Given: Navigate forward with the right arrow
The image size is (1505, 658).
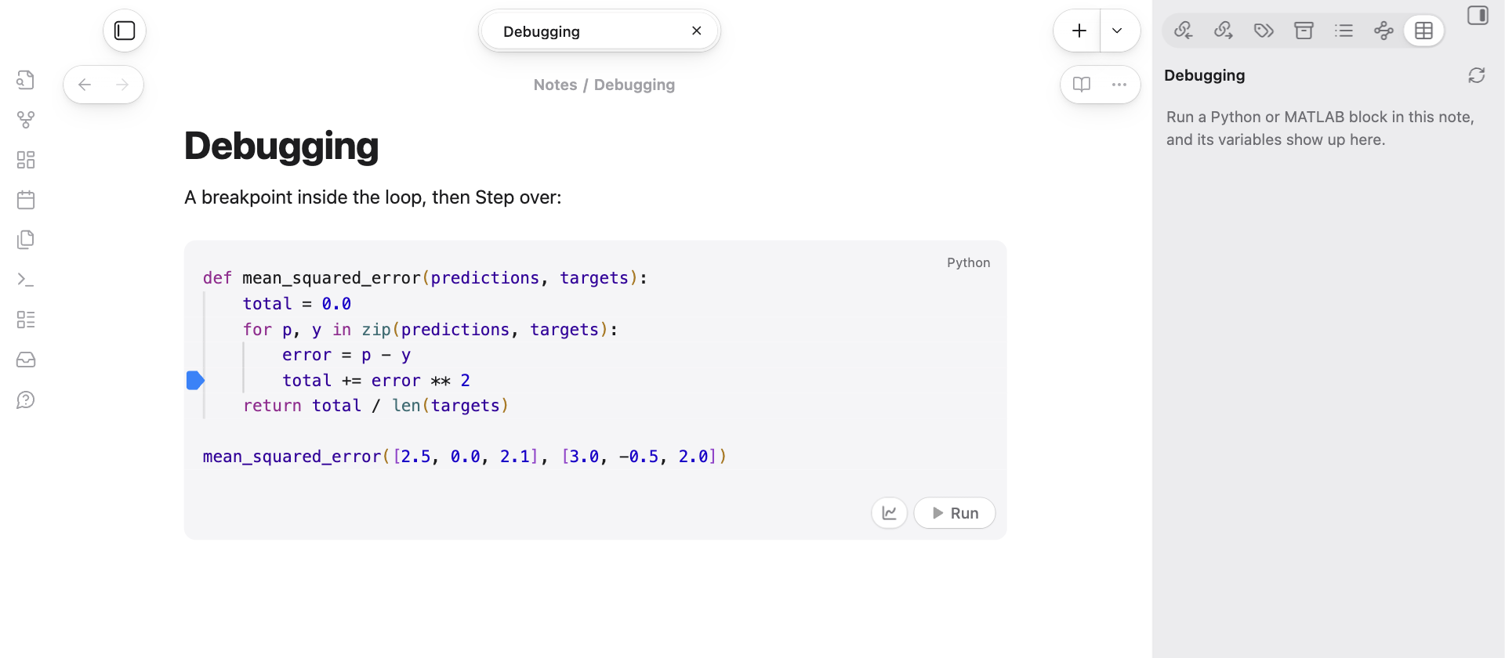Looking at the screenshot, I should (x=122, y=85).
